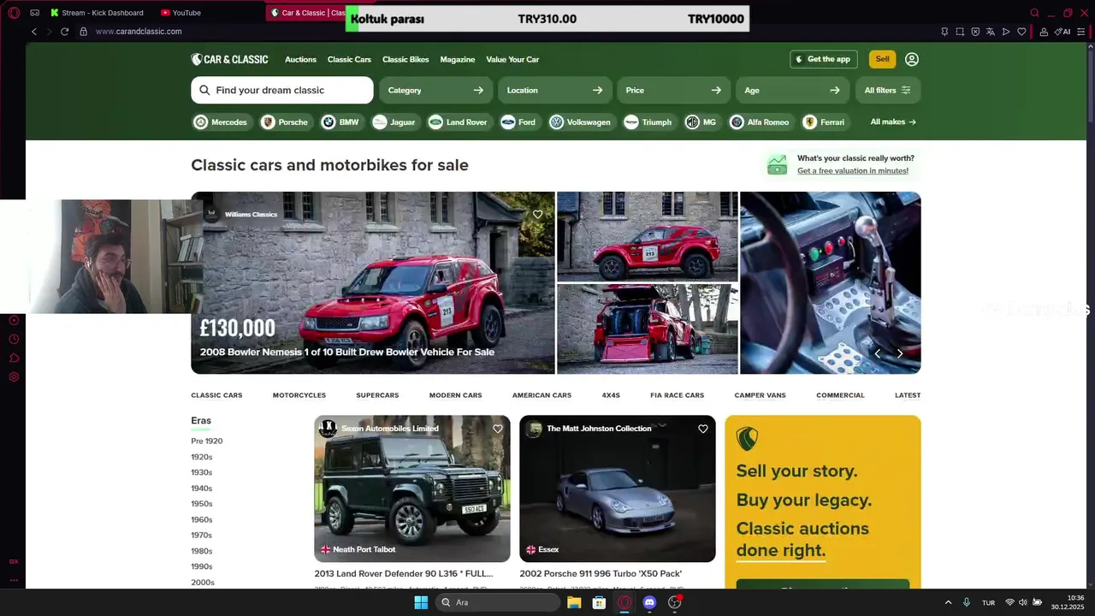Open the Location filter dropdown
Viewport: 1095px width, 616px height.
pos(555,90)
